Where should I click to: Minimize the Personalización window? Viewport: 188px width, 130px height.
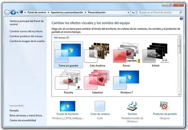[165, 5]
